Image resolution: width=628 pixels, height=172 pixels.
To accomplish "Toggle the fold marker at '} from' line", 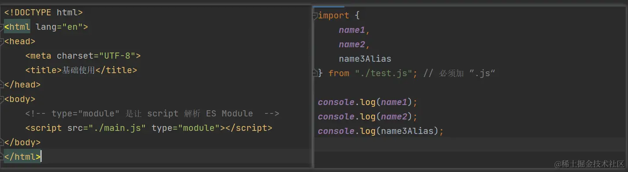I will point(315,74).
